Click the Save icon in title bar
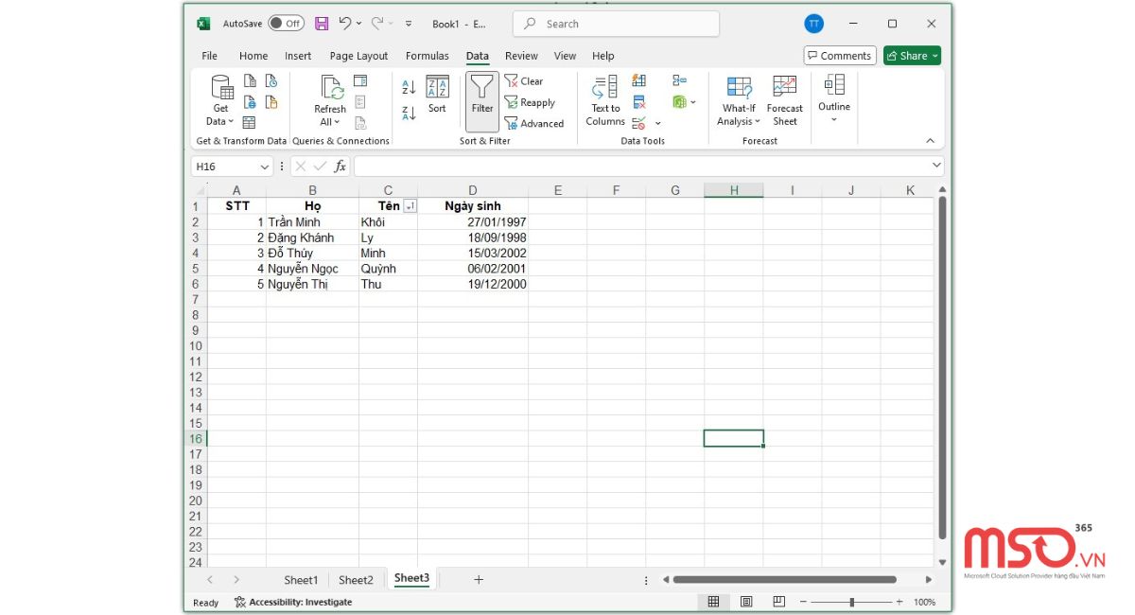The height and width of the screenshot is (615, 1135). click(x=322, y=24)
